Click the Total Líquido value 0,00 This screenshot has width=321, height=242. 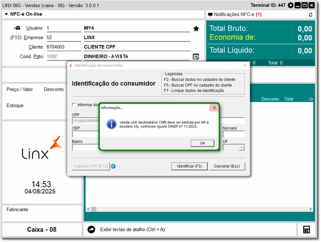pos(305,51)
